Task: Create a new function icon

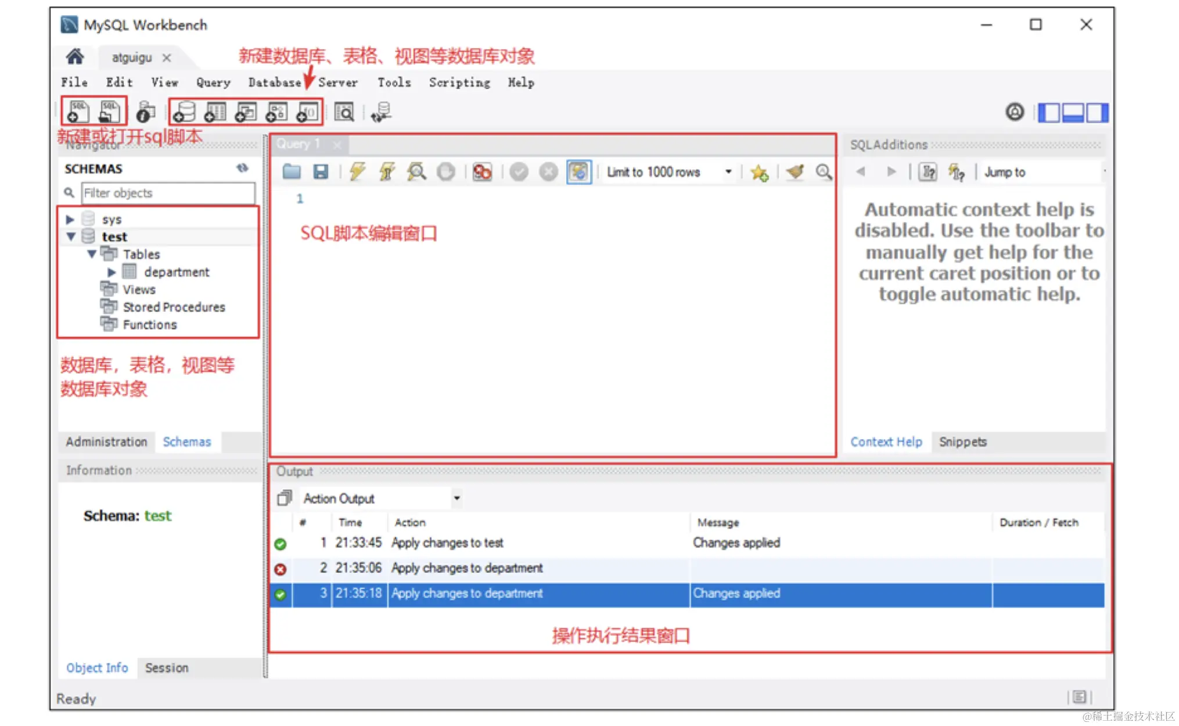Action: coord(307,112)
